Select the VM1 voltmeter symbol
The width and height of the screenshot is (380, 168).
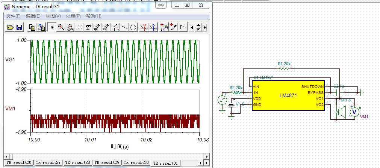(354, 112)
